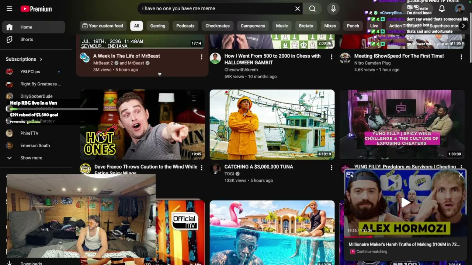Visit the MrBeast 2 channel name link

103,63
